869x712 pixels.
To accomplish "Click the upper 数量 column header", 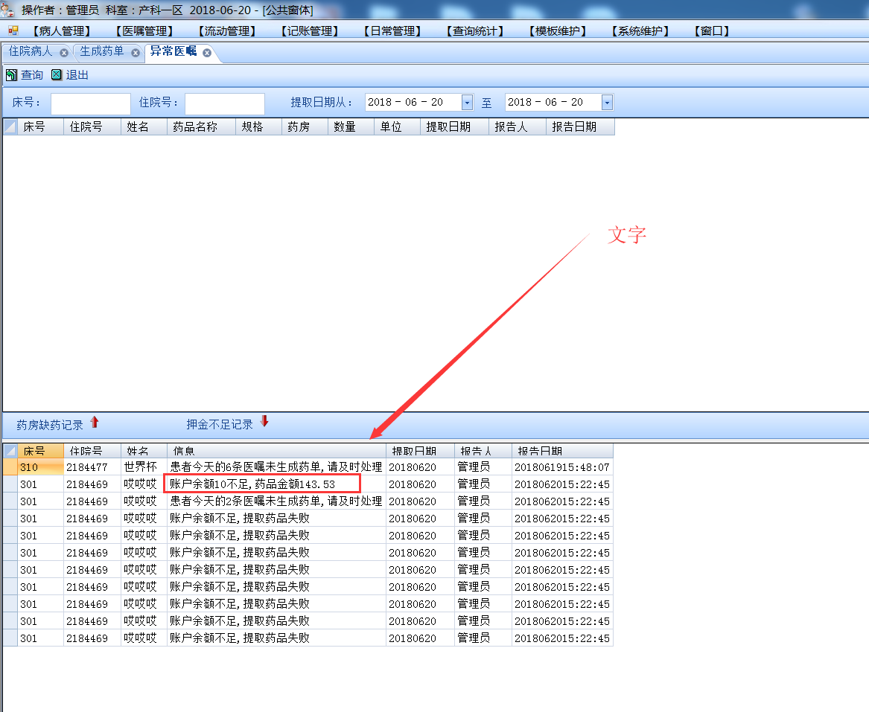I will click(351, 126).
